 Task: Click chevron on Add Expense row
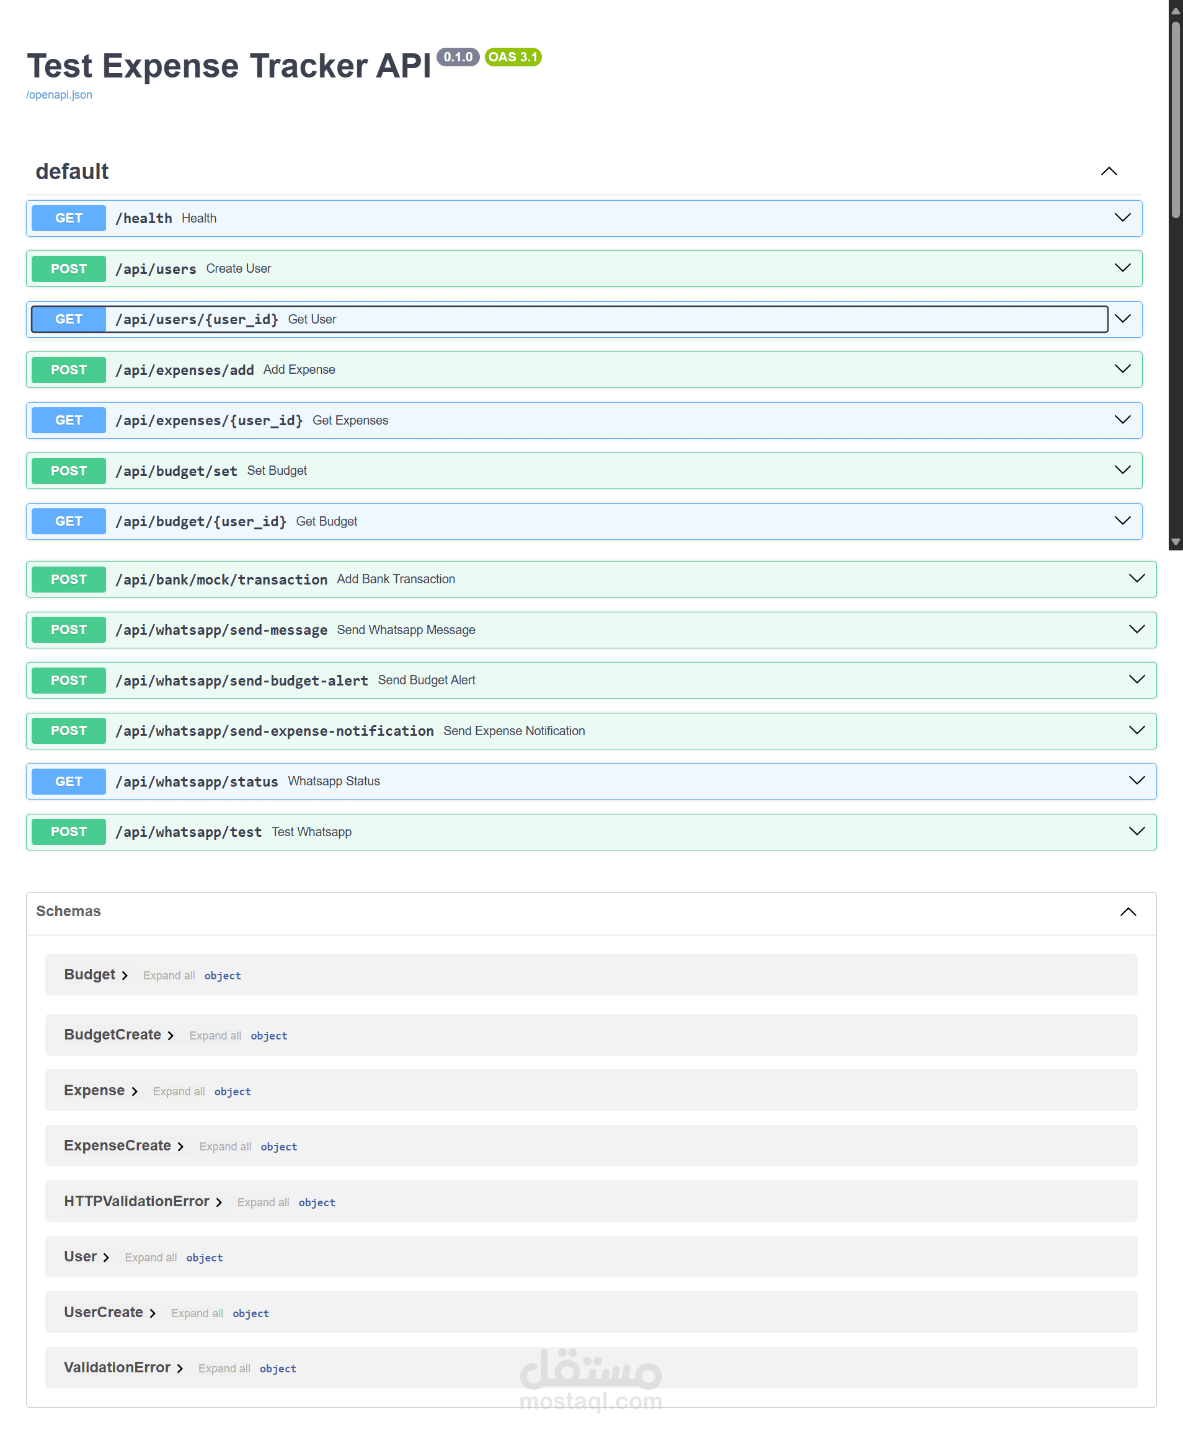[x=1122, y=369]
